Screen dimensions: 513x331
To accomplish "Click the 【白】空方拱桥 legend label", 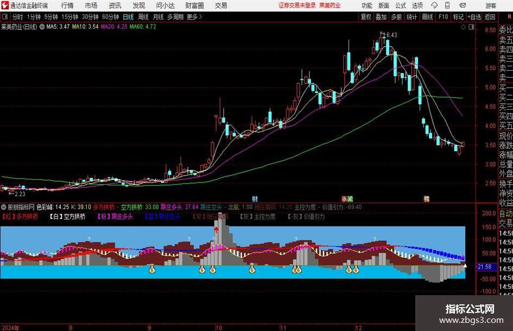I will coord(67,216).
